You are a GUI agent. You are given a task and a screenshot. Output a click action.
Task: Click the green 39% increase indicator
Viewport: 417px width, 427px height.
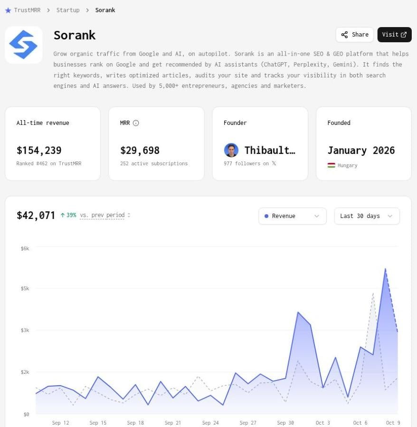68,215
